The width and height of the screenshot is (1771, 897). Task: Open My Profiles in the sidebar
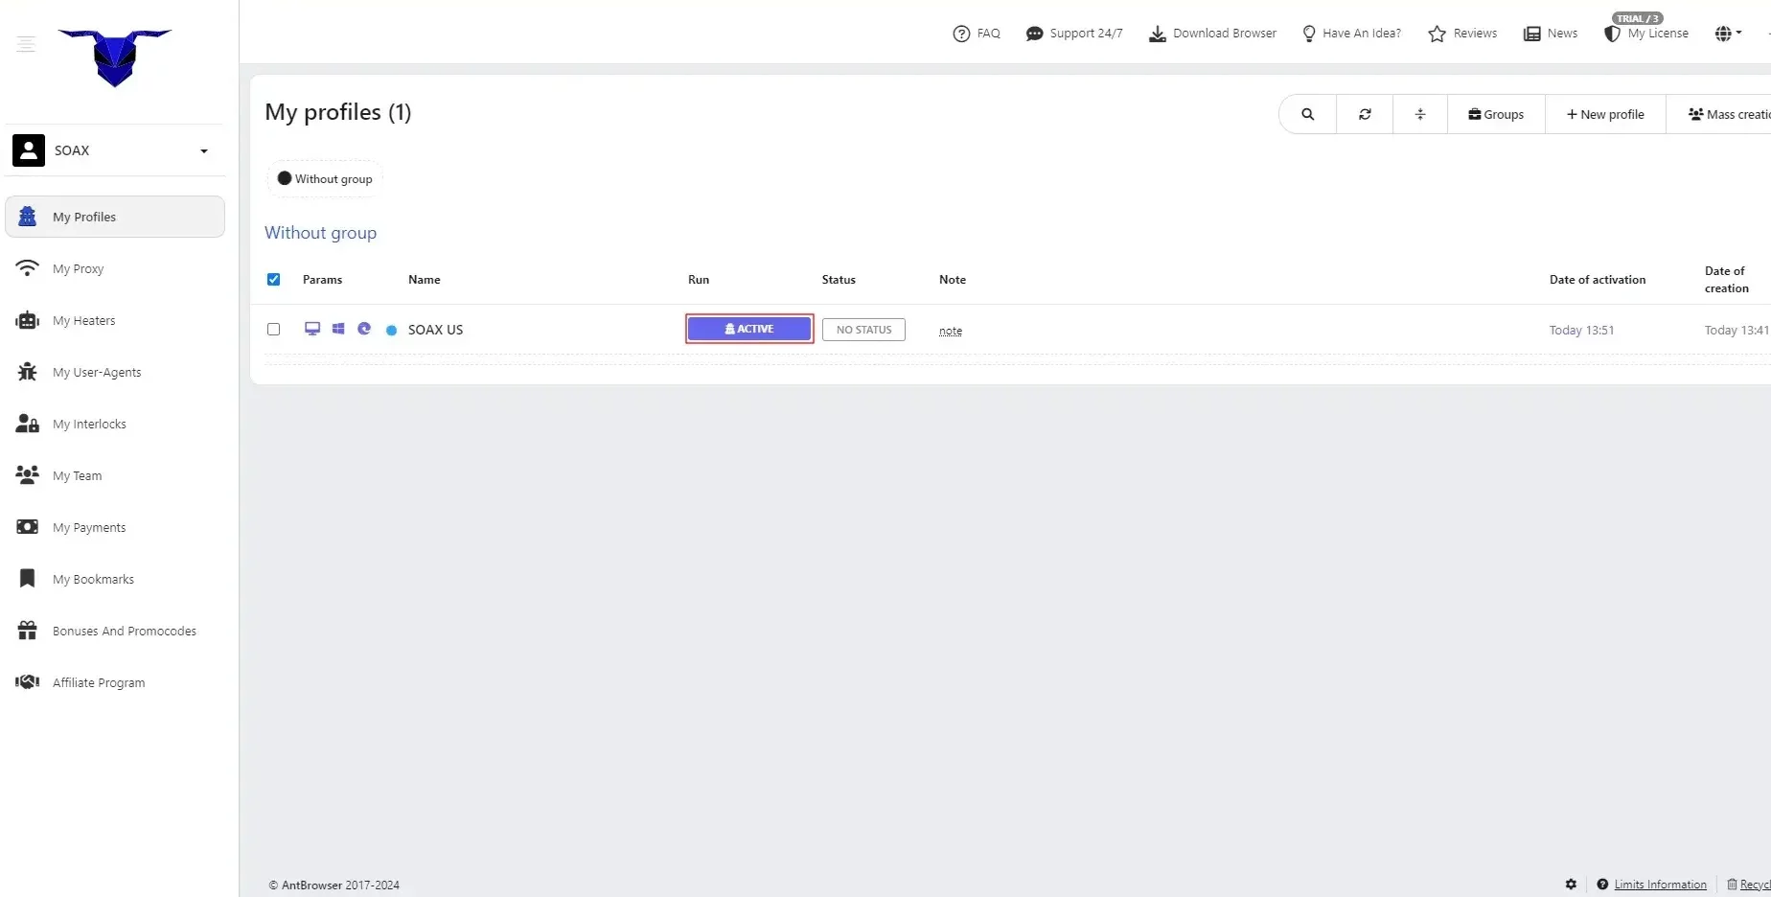(115, 217)
